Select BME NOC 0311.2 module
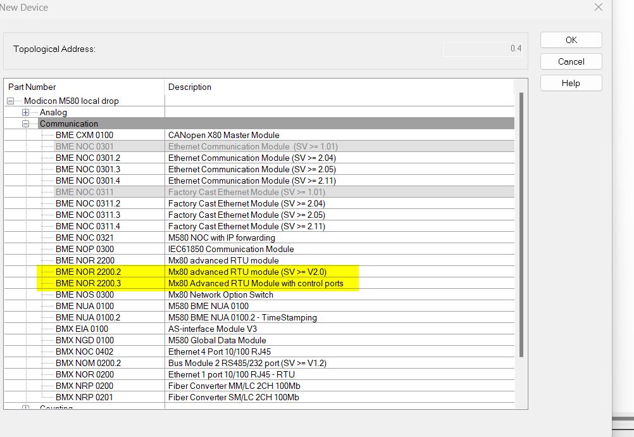 [x=88, y=203]
